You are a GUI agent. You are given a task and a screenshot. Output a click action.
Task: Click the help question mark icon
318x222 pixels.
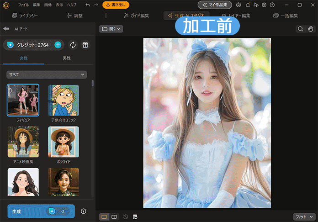point(272,5)
